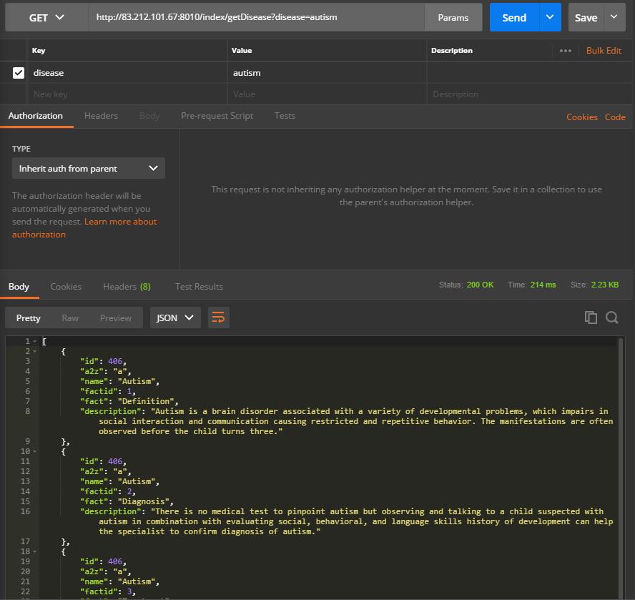Screen dimensions: 635x600
Task: Open the response Headers (8) tab
Action: 127,287
